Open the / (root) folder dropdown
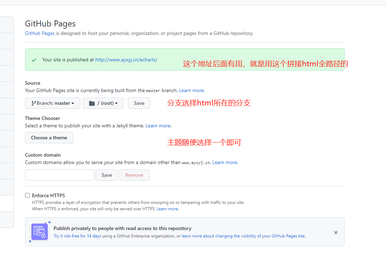386x260 pixels. coord(103,103)
